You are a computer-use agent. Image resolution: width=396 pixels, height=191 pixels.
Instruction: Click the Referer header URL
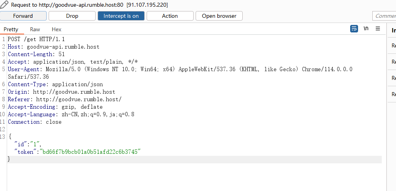pos(79,99)
